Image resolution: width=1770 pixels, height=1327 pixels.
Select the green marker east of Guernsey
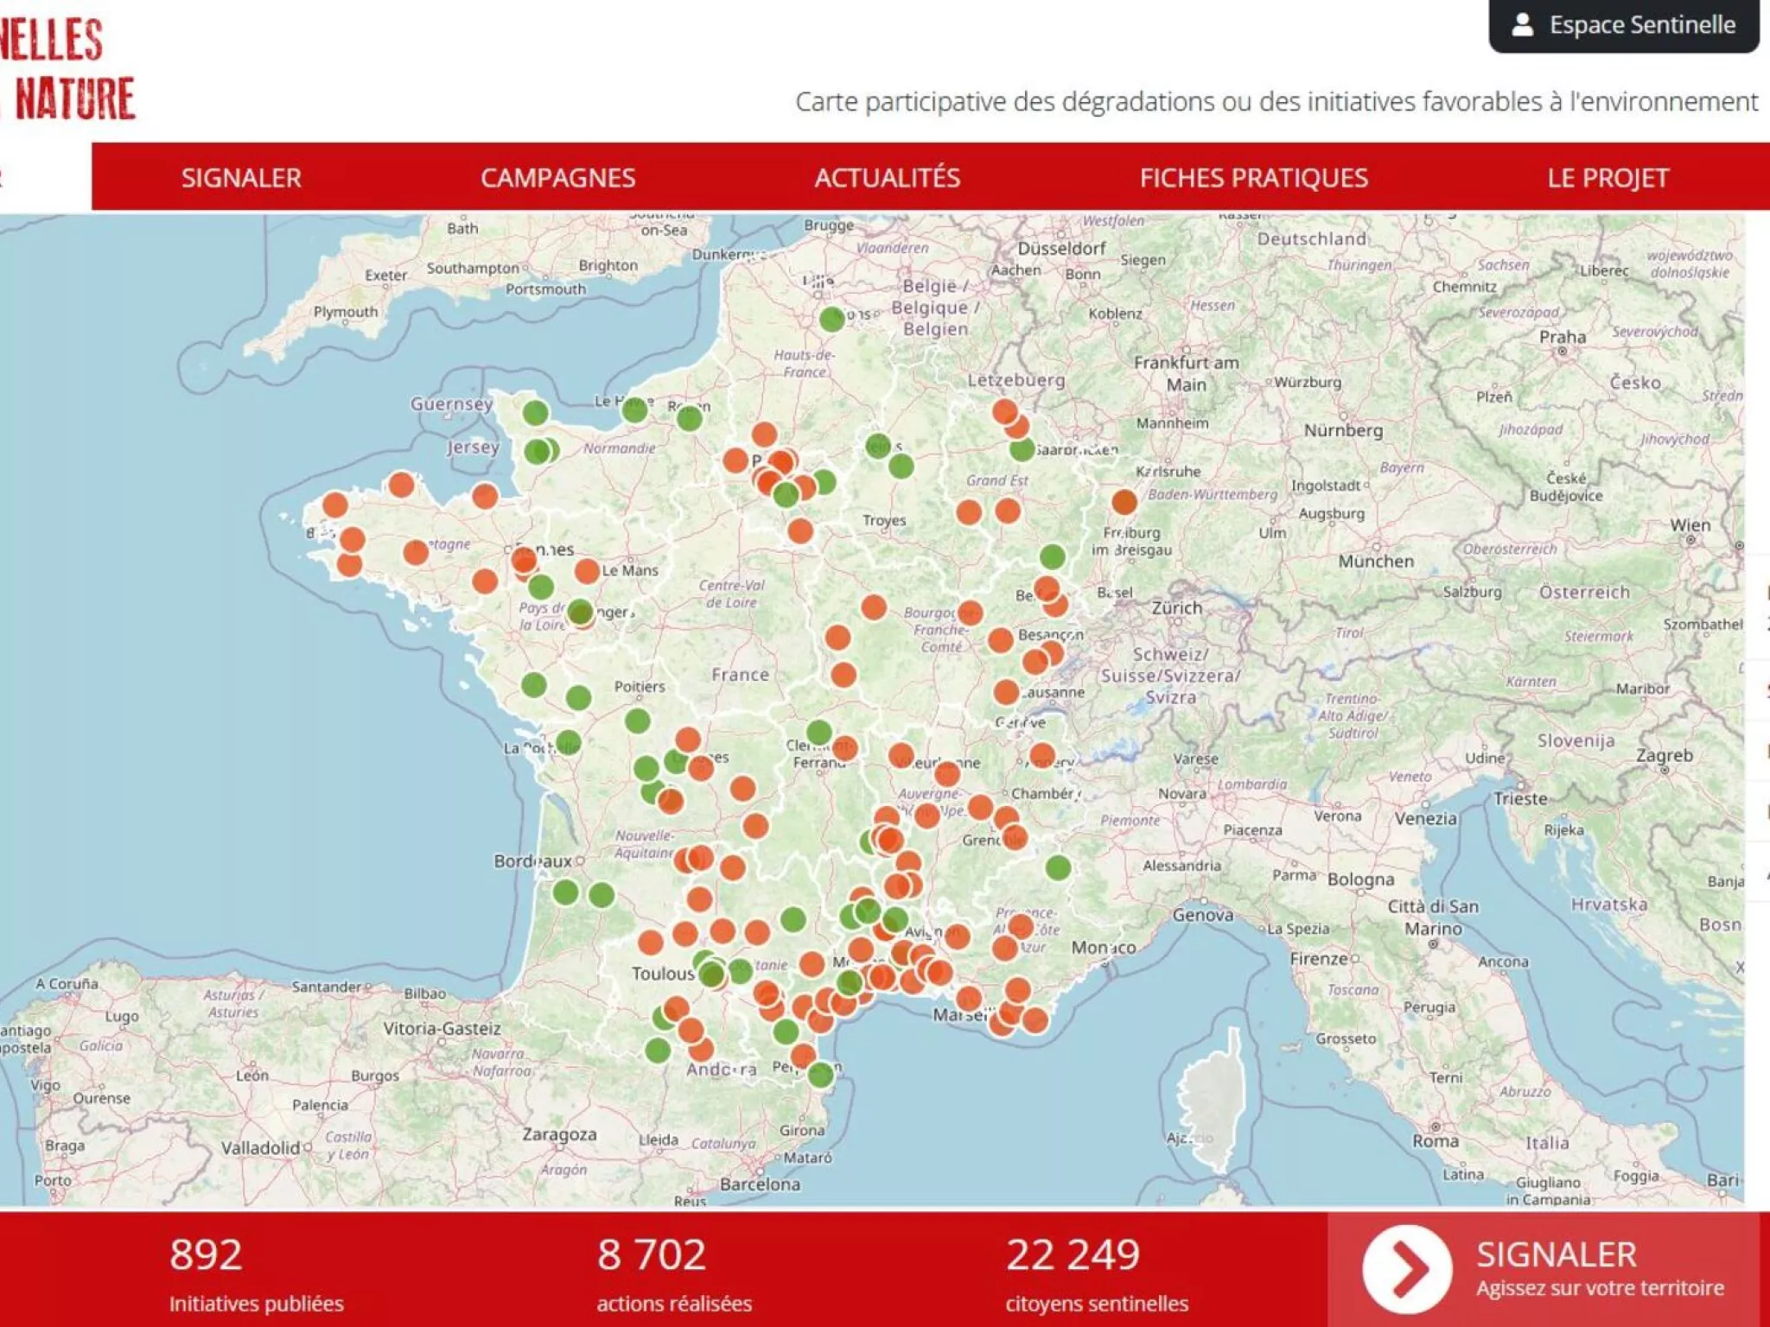point(536,413)
